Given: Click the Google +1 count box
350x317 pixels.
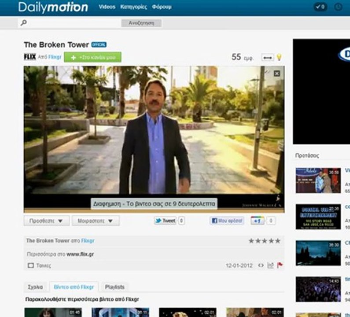Looking at the screenshot, I should click(271, 221).
